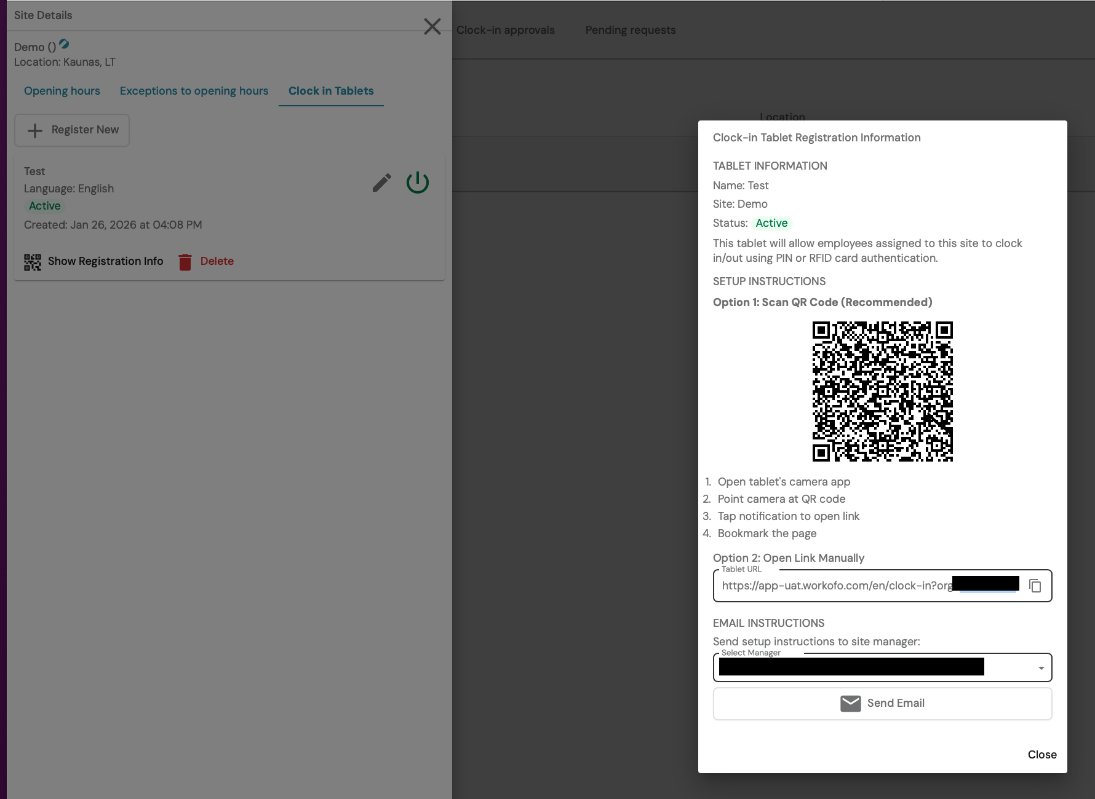Click the Active badge on Test tablet card
The image size is (1095, 799).
pyautogui.click(x=45, y=206)
